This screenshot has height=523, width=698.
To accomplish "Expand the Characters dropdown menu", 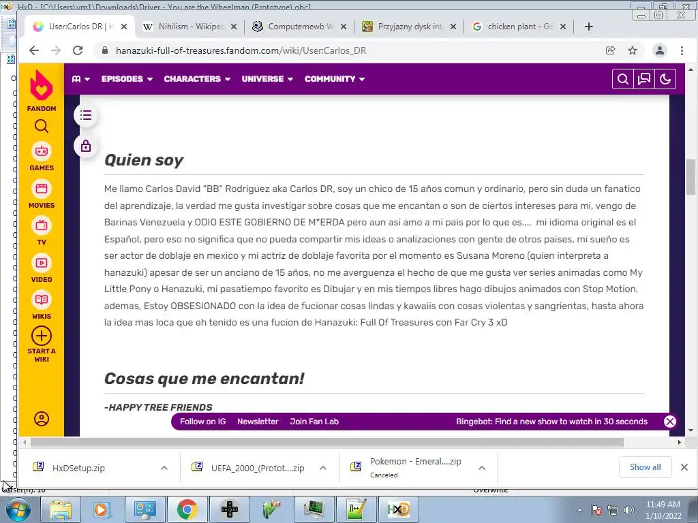I will pos(197,79).
